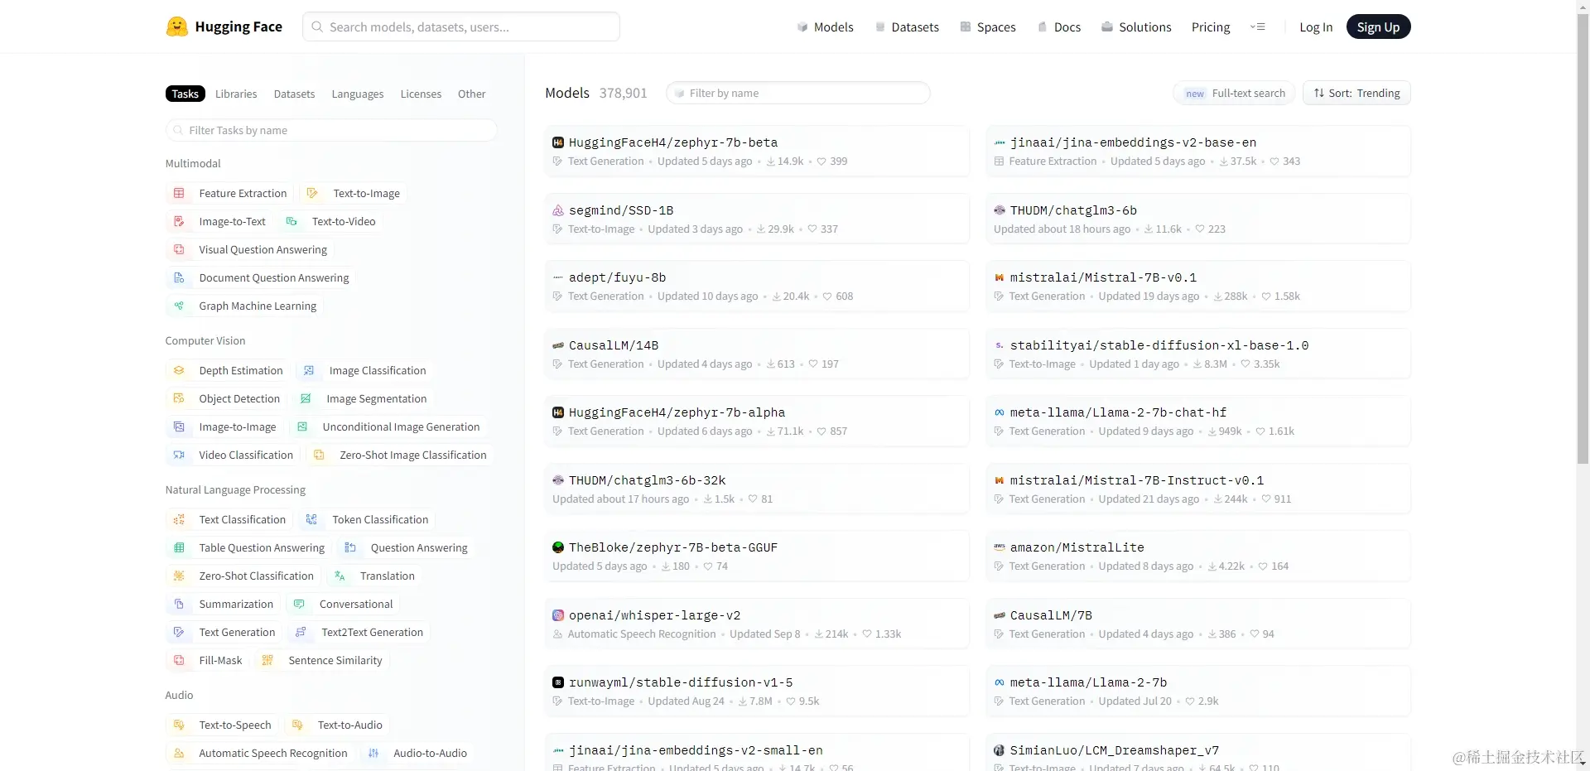
Task: Click the Full-text search button
Action: click(x=1234, y=93)
